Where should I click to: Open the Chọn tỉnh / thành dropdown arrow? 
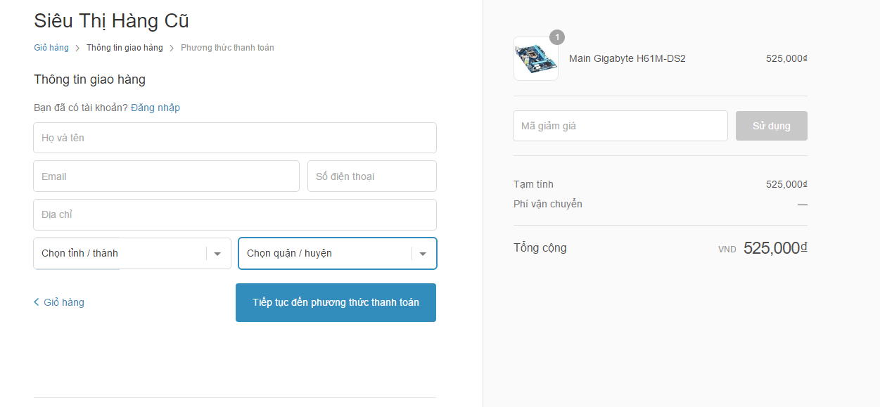click(x=217, y=254)
